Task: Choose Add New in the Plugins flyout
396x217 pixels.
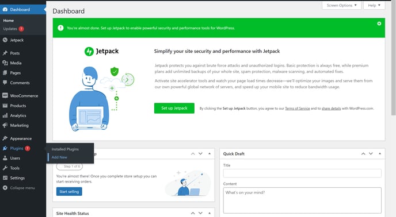Action: tap(59, 157)
